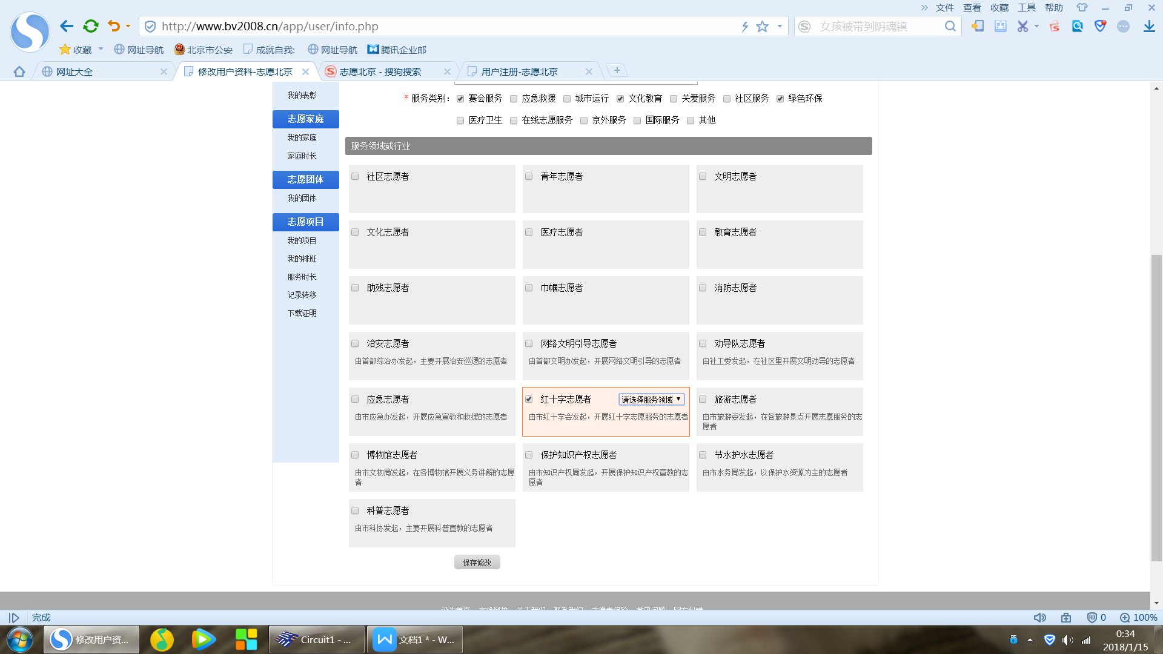Uncheck the 红十字志愿者 checkbox
Viewport: 1163px width, 654px height.
pyautogui.click(x=529, y=399)
